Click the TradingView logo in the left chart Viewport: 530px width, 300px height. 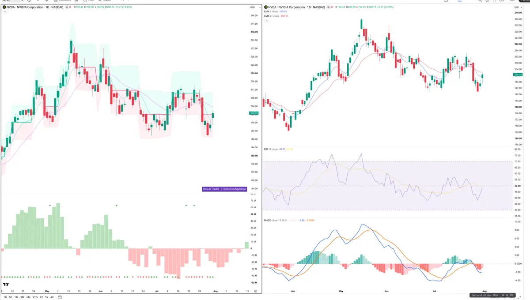(x=6, y=285)
